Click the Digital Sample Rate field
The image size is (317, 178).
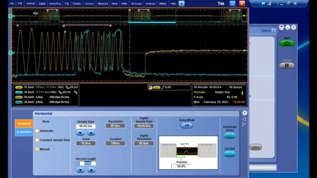click(x=144, y=126)
